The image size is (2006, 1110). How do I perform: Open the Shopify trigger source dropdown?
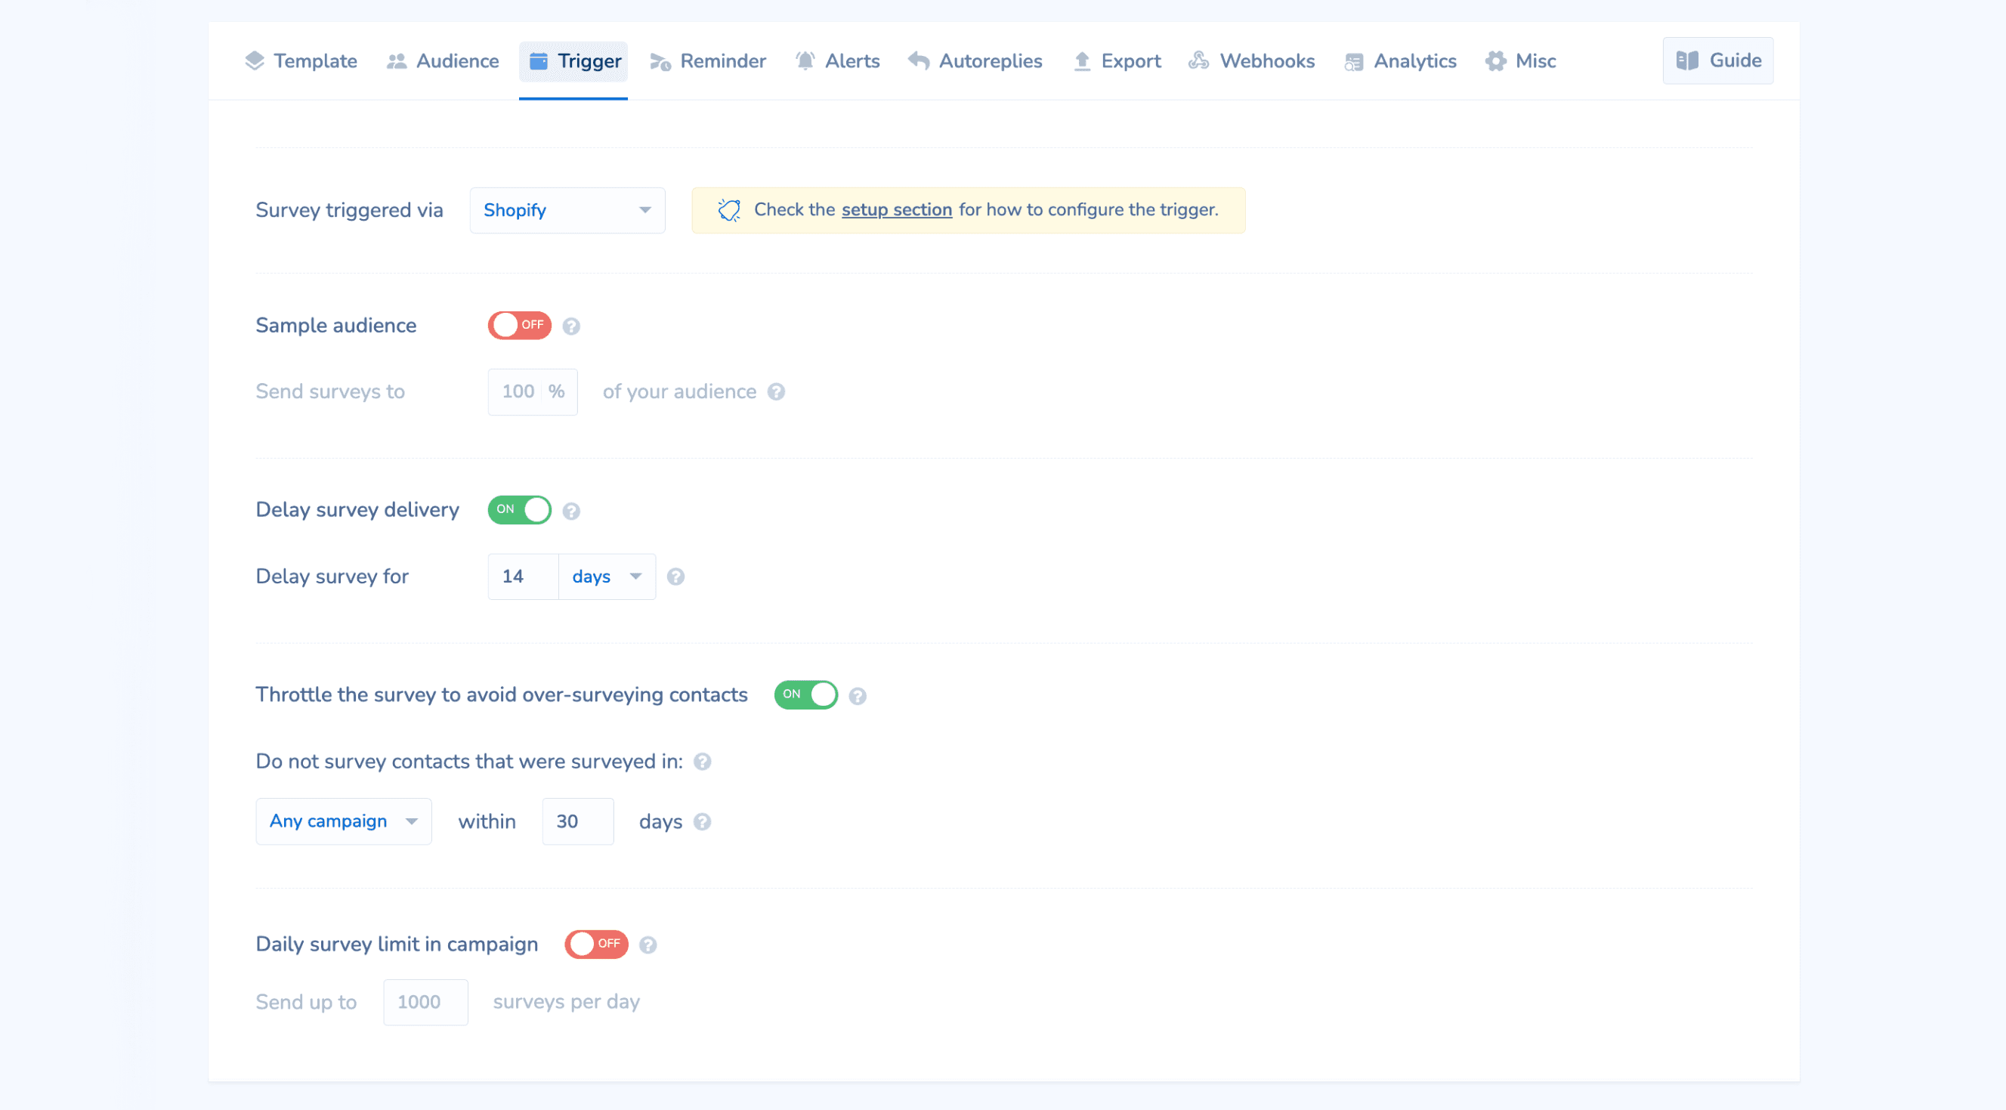pos(567,210)
